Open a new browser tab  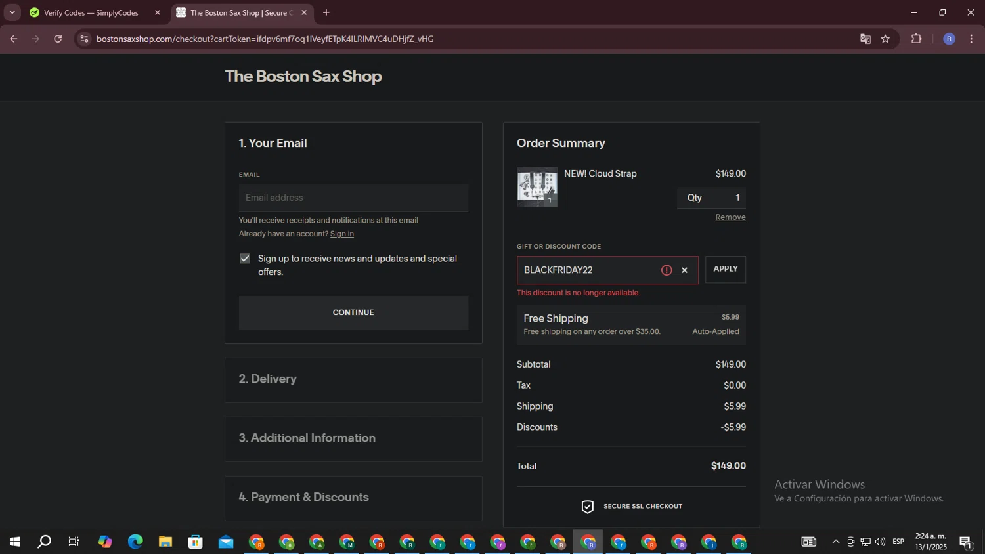(326, 12)
